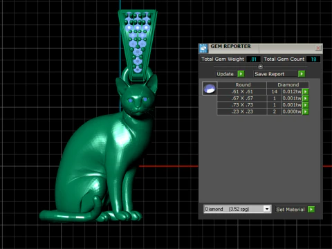The width and height of the screenshot is (332, 249).
Task: Select the .23 X .23 size cell
Action: 242,111
